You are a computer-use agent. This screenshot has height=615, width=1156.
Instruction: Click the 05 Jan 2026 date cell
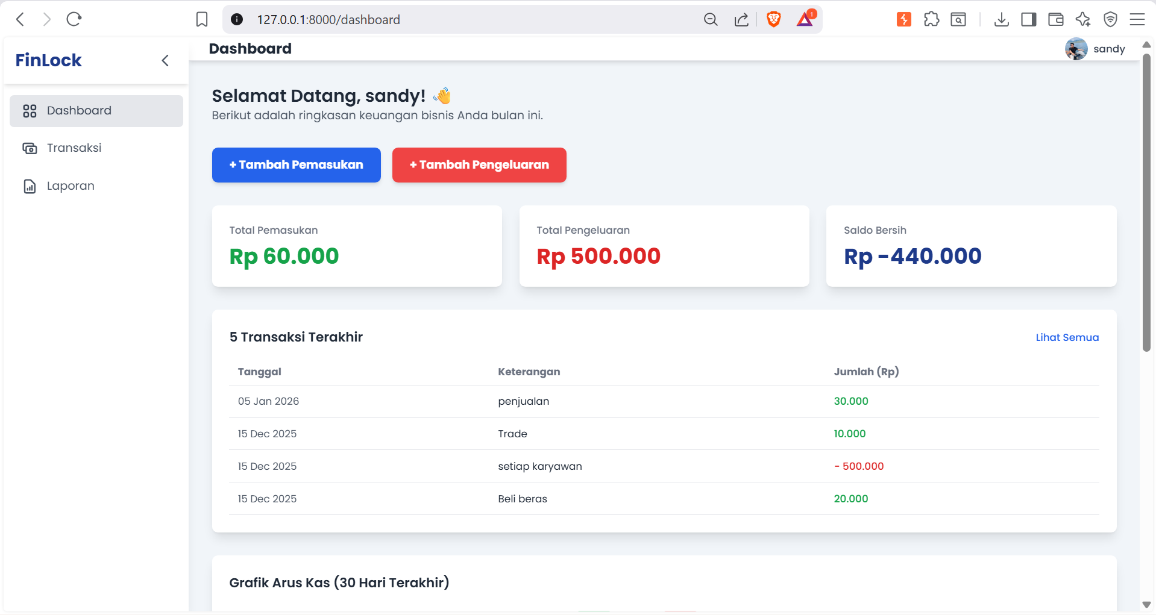pyautogui.click(x=268, y=401)
